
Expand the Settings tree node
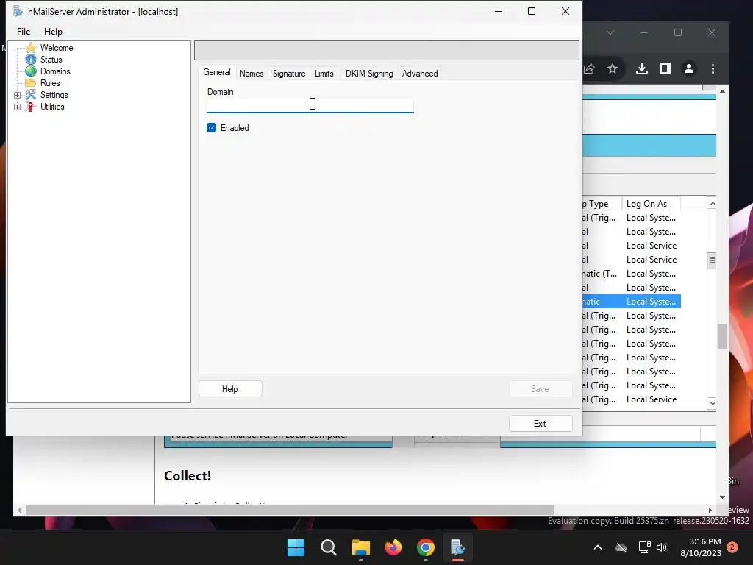click(18, 95)
